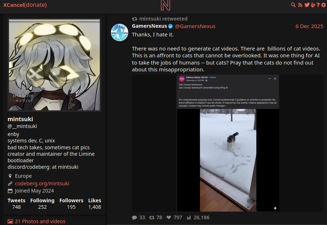Image resolution: width=327 pixels, height=225 pixels.
Task: Click the link chain icon beside codeberg
Action: (10, 184)
